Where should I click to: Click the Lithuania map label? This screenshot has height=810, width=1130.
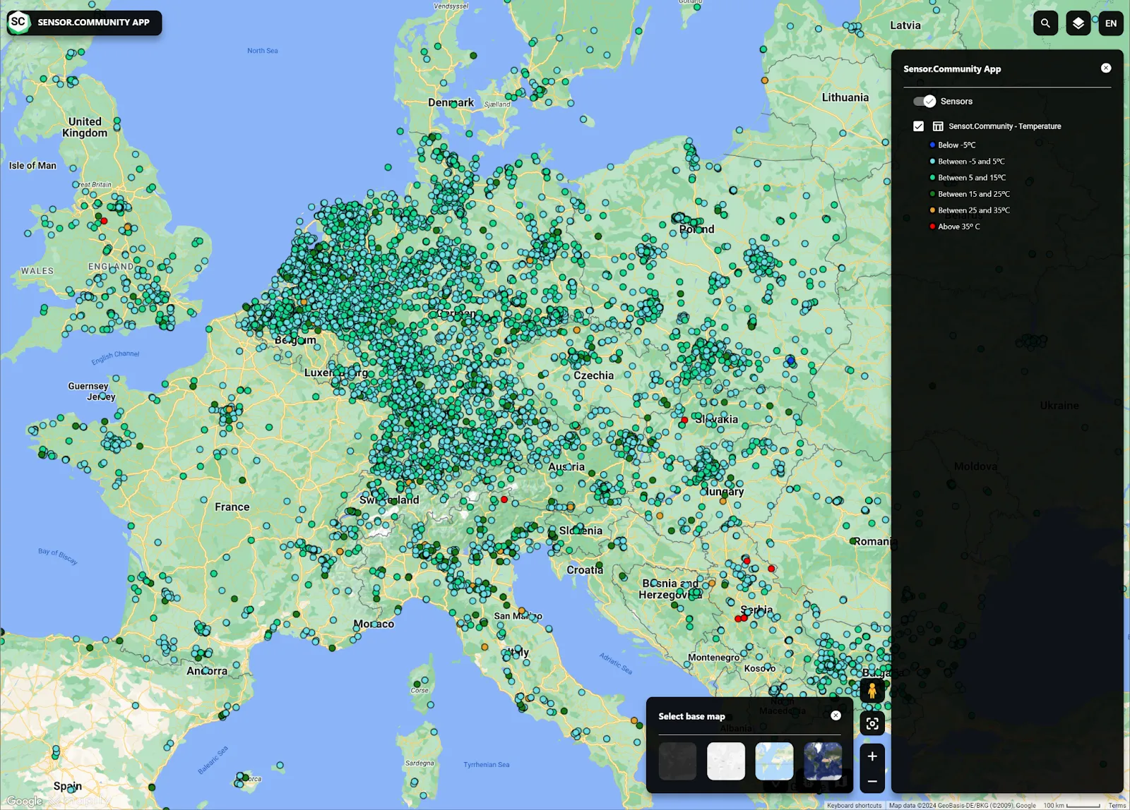coord(845,97)
